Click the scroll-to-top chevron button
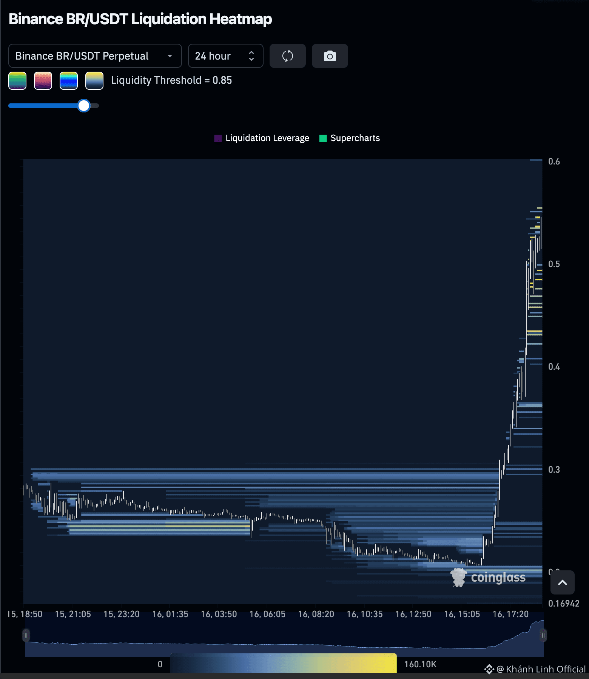 click(x=563, y=582)
